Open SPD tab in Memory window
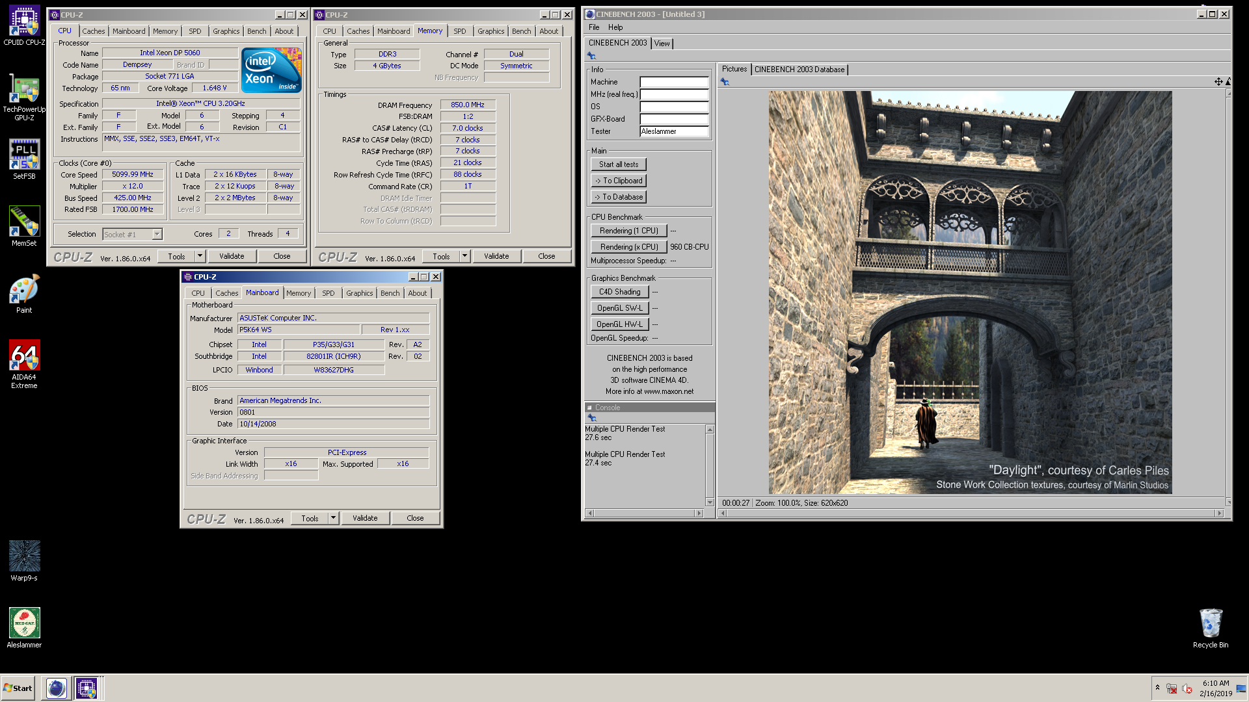The height and width of the screenshot is (702, 1249). click(x=459, y=31)
